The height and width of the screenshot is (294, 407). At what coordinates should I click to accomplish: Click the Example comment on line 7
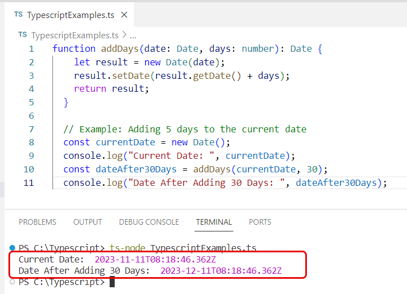[185, 129]
